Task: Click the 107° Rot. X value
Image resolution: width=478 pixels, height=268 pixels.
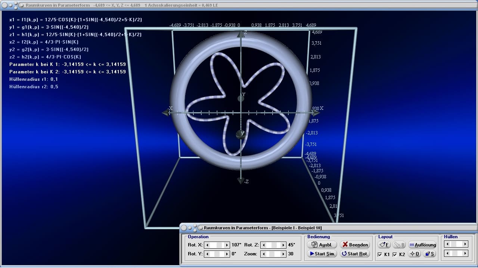Action: pos(236,245)
